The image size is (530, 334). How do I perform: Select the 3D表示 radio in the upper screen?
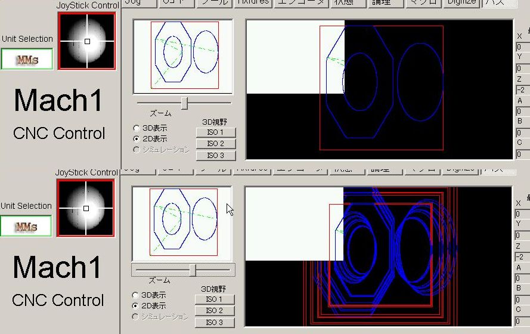tap(150, 128)
